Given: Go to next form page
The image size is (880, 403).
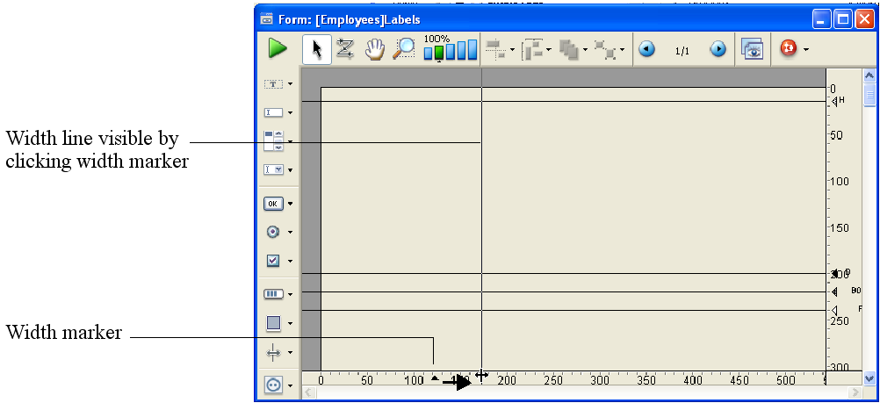Looking at the screenshot, I should 718,50.
